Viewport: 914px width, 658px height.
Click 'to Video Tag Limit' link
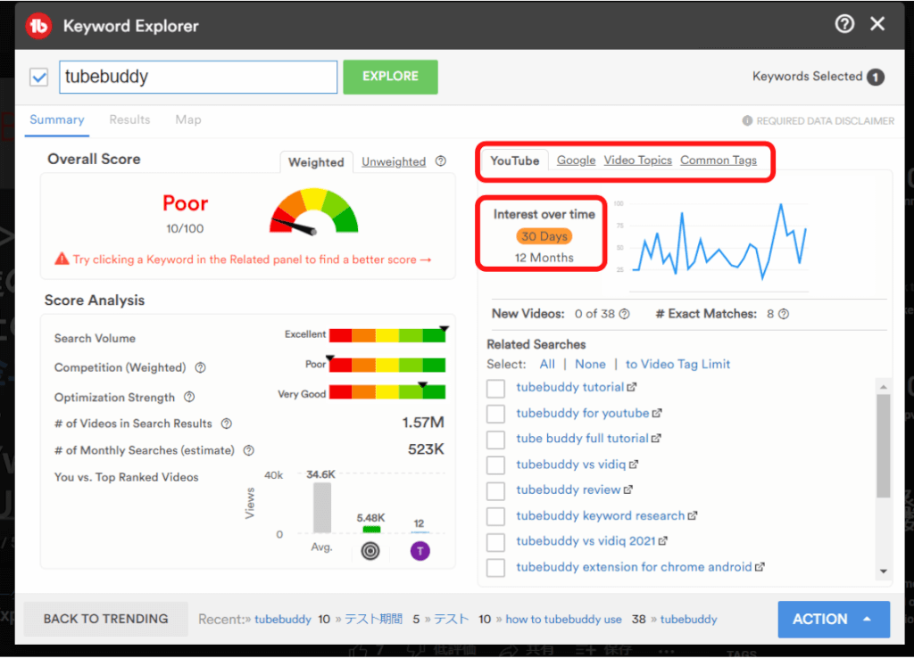pyautogui.click(x=677, y=364)
